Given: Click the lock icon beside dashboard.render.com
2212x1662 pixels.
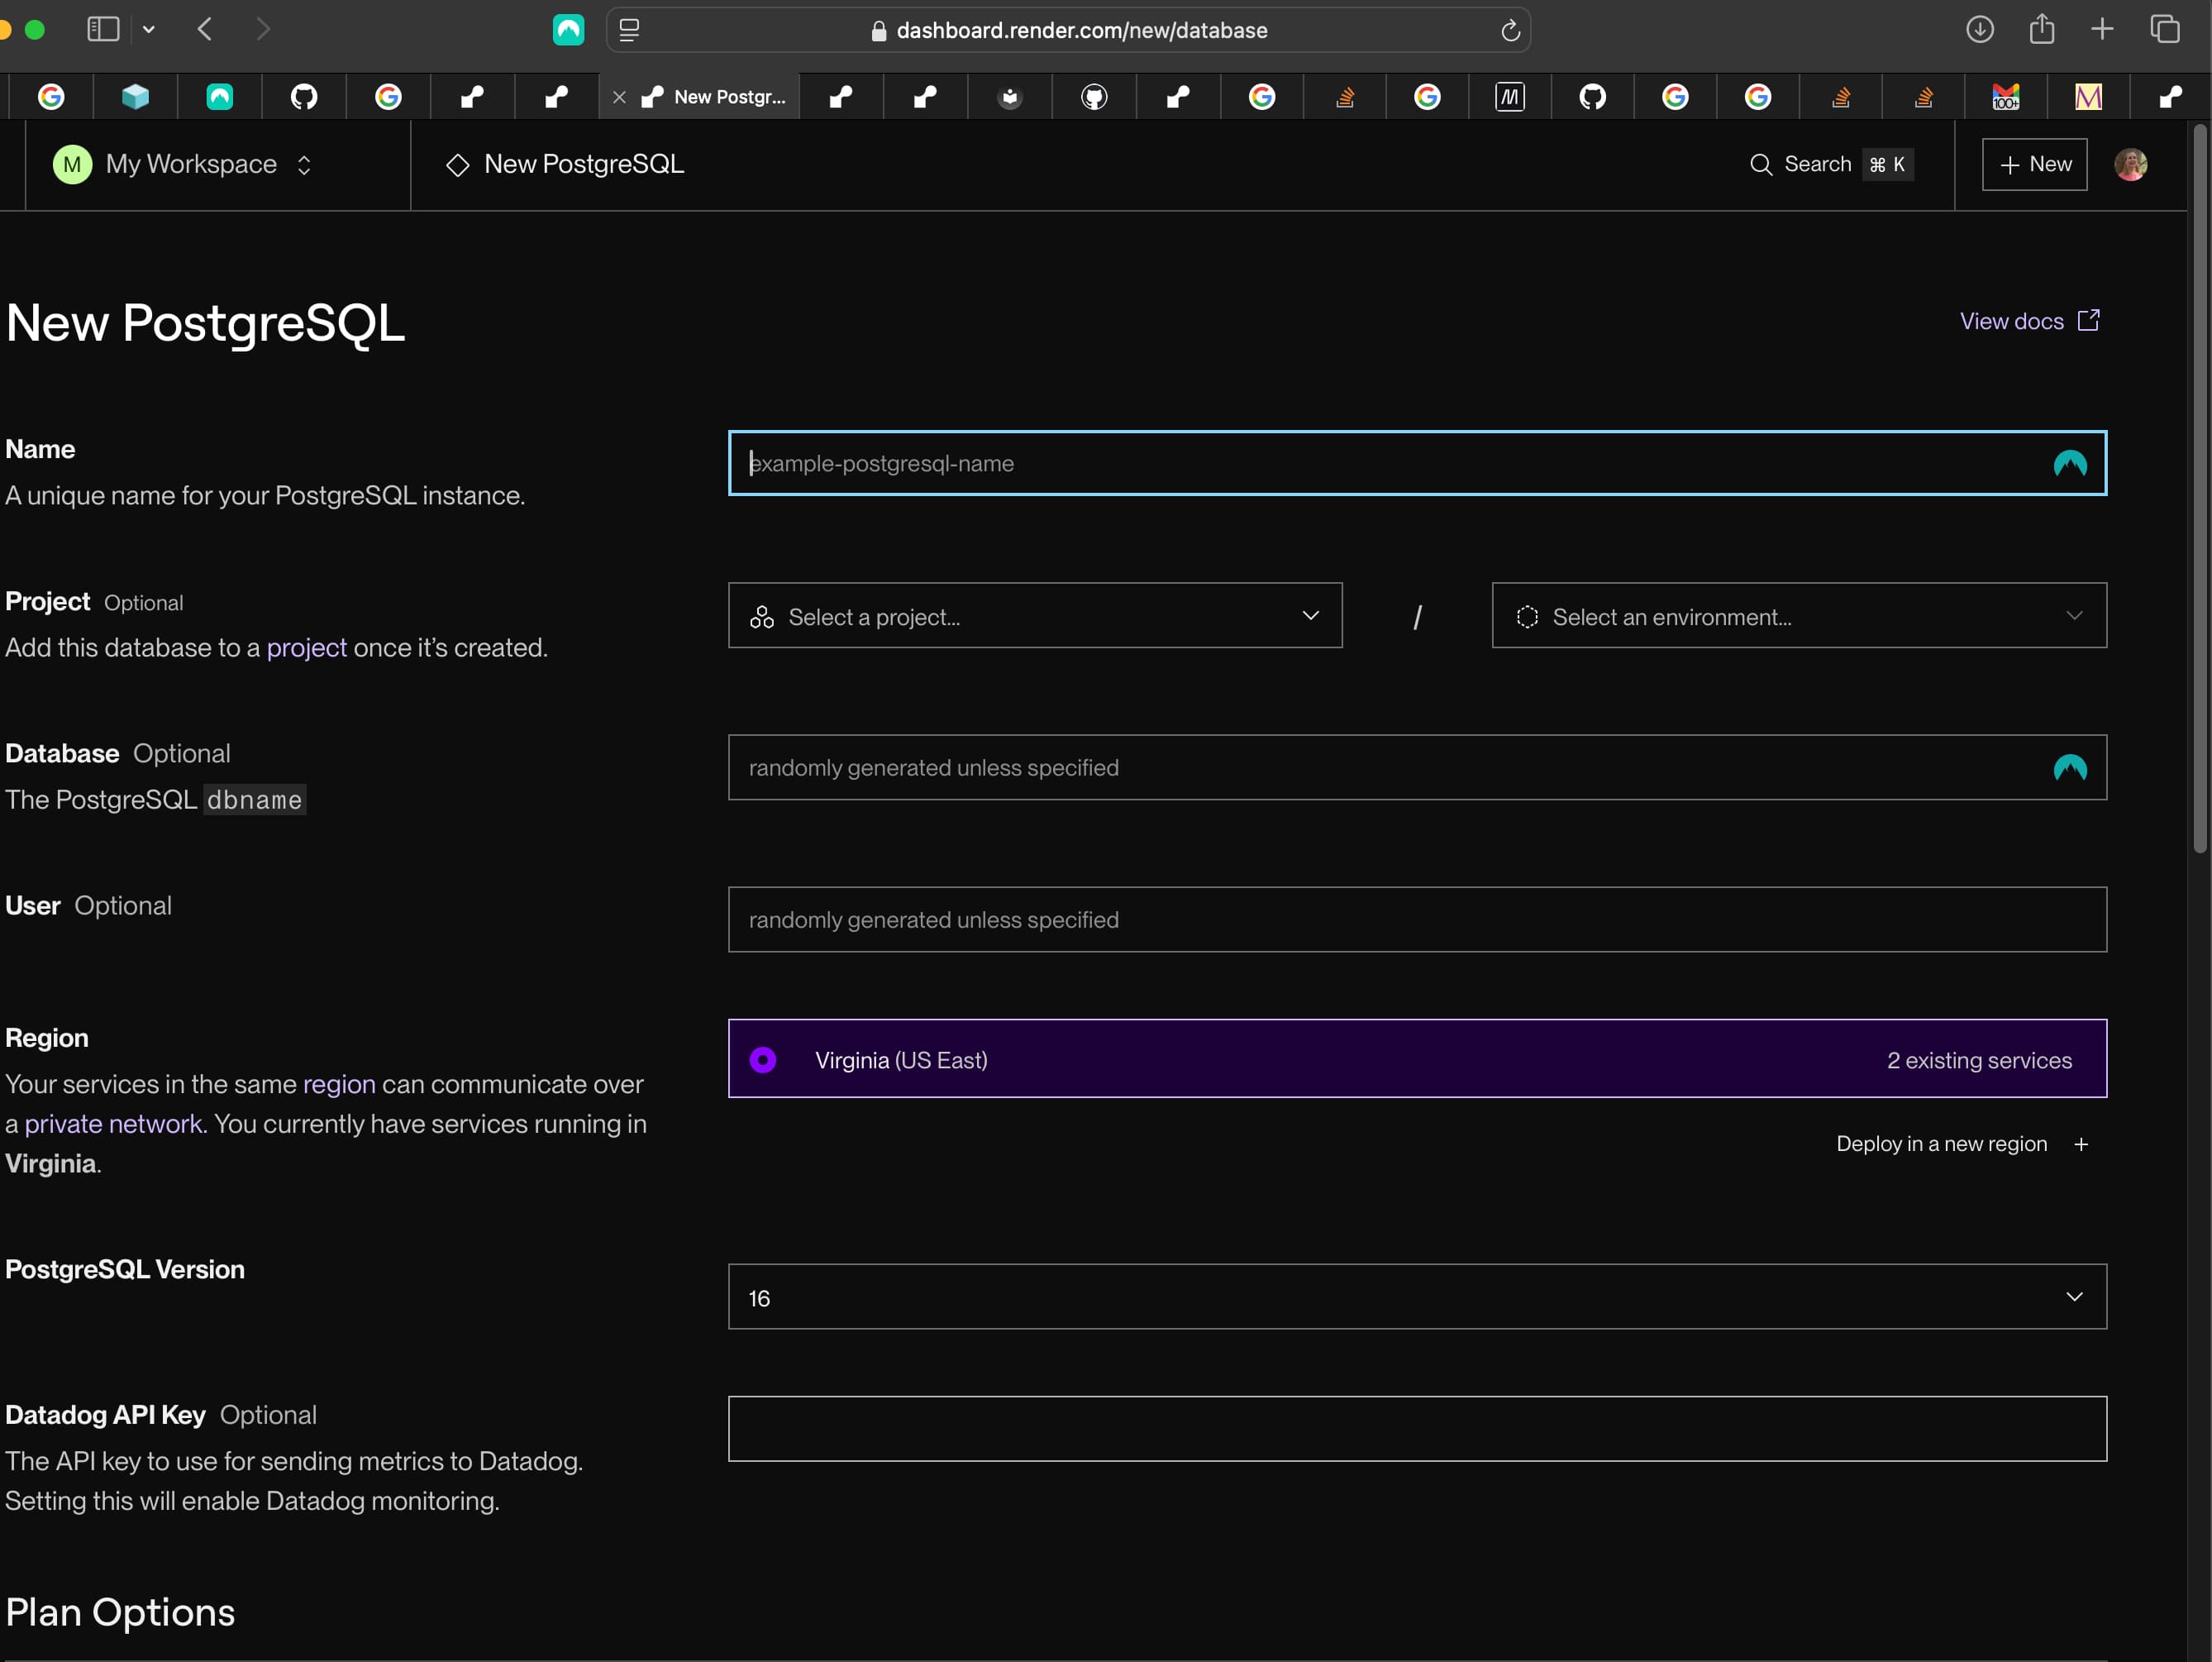Looking at the screenshot, I should pos(878,31).
